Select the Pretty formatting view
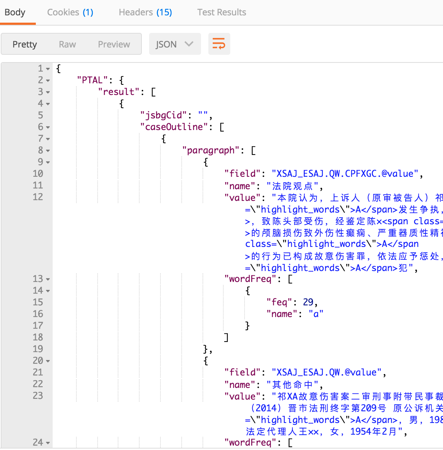This screenshot has width=443, height=450. pos(24,44)
